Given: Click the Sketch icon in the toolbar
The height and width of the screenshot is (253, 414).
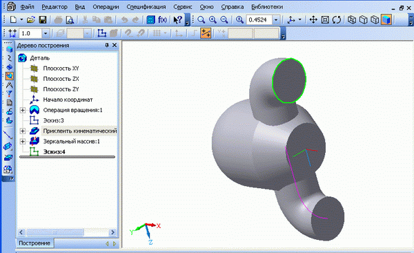Looking at the screenshot, I should point(101,33).
